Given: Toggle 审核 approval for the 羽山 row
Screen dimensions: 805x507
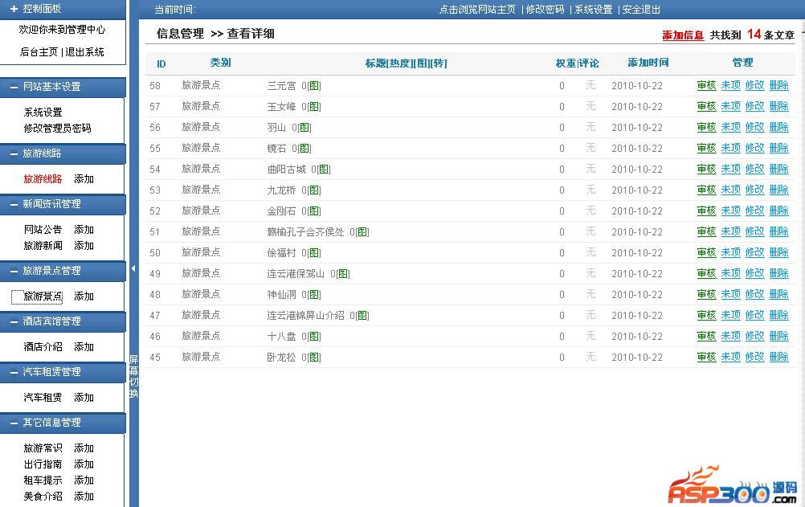Looking at the screenshot, I should point(706,128).
